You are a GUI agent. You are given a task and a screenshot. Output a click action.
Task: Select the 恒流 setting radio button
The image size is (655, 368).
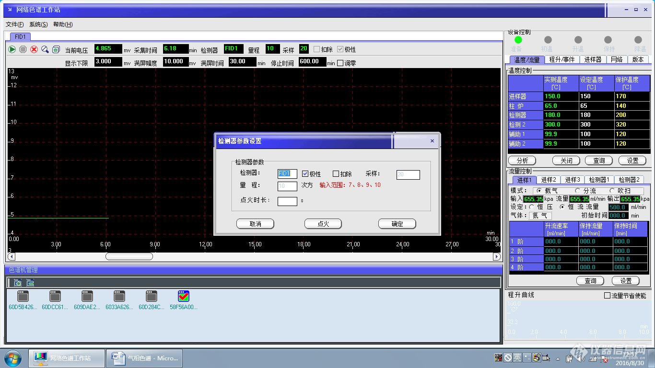[562, 207]
